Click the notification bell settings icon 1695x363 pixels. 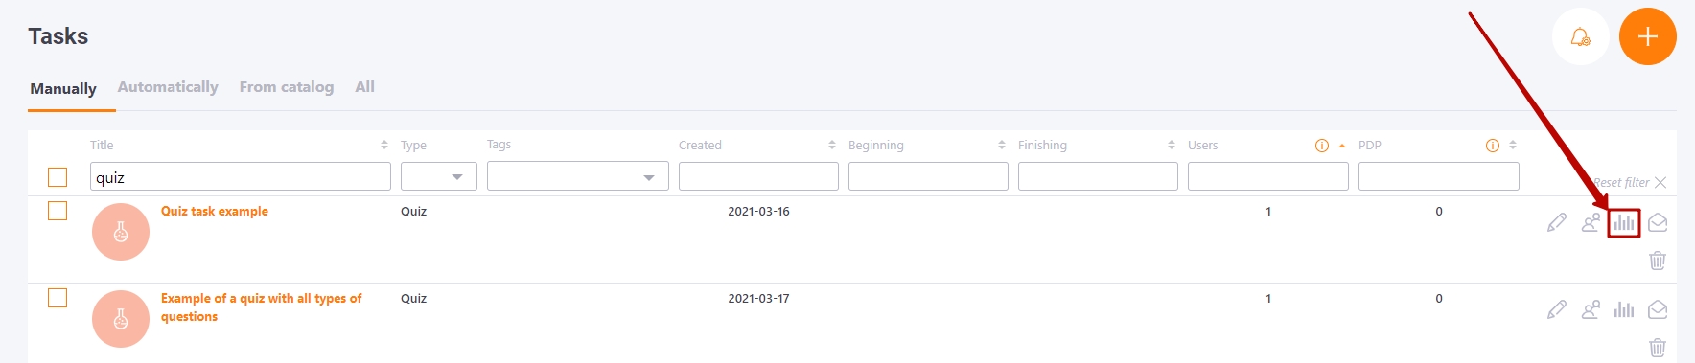[x=1580, y=36]
